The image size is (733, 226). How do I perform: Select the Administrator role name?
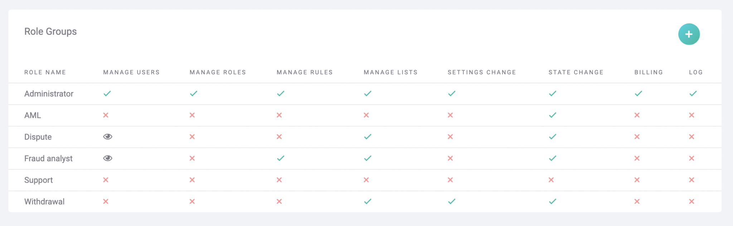49,94
